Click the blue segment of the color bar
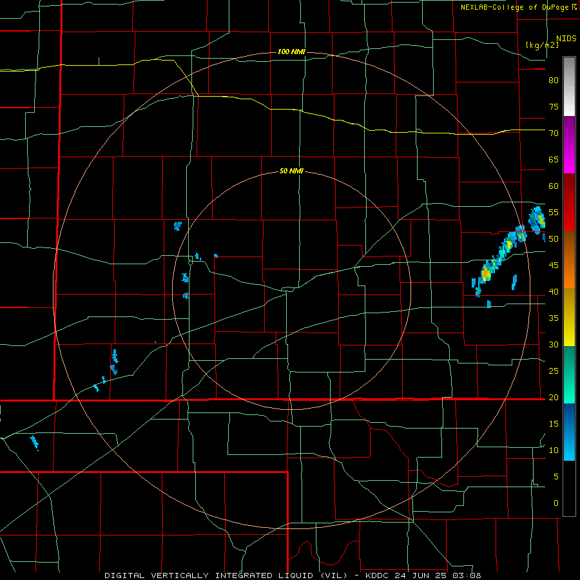The image size is (580, 580). [x=569, y=432]
